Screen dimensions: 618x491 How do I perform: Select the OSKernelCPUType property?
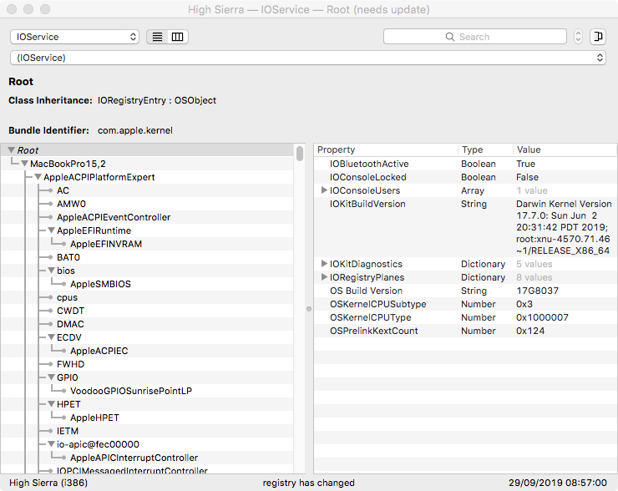click(465, 317)
